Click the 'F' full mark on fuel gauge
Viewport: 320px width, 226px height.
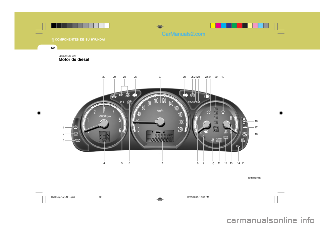click(x=201, y=118)
